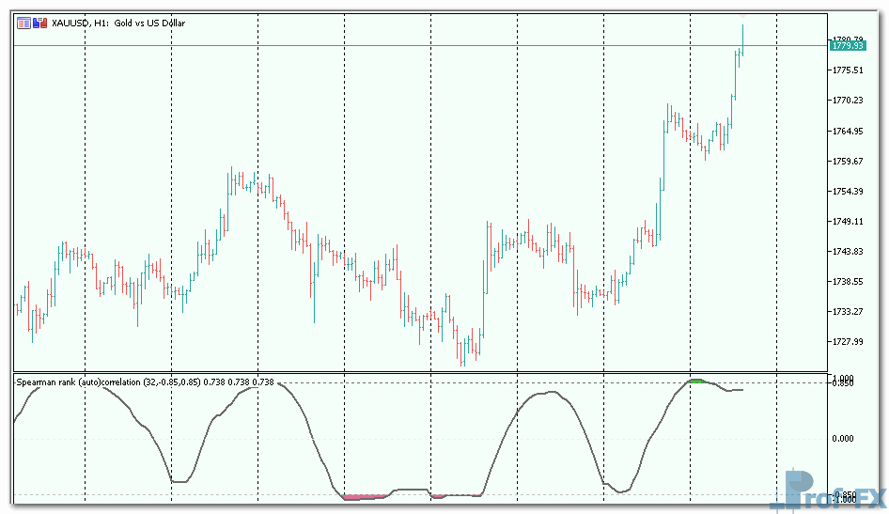889x514 pixels.
Task: Click the 1743.83 price axis label
Action: (x=848, y=252)
